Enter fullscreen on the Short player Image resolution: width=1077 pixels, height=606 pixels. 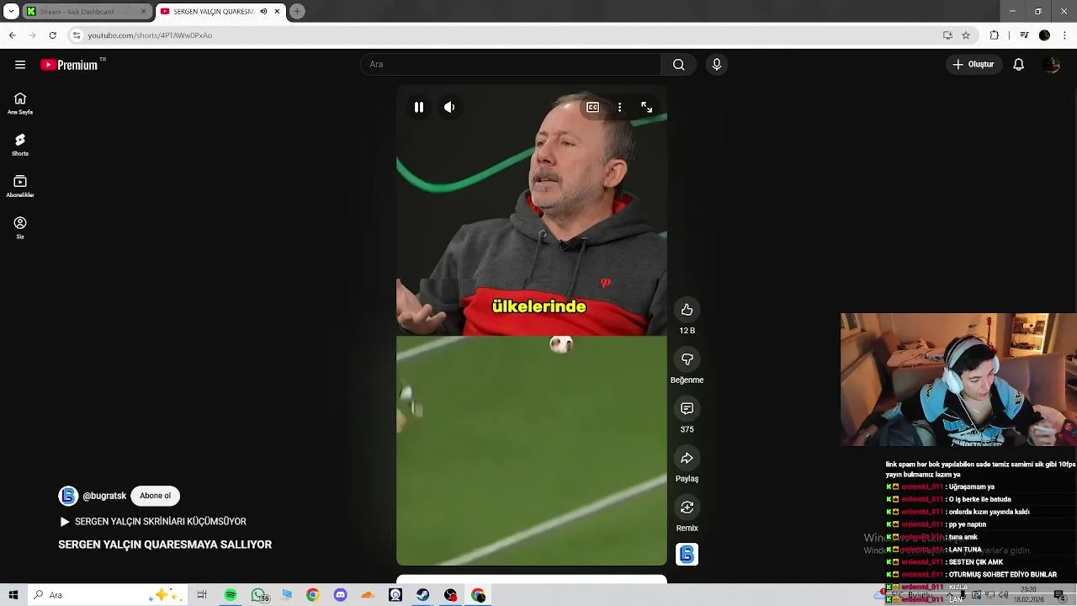pos(646,107)
